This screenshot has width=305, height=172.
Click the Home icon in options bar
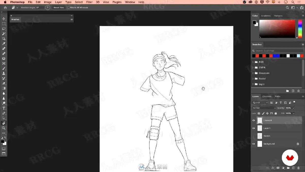5,8
